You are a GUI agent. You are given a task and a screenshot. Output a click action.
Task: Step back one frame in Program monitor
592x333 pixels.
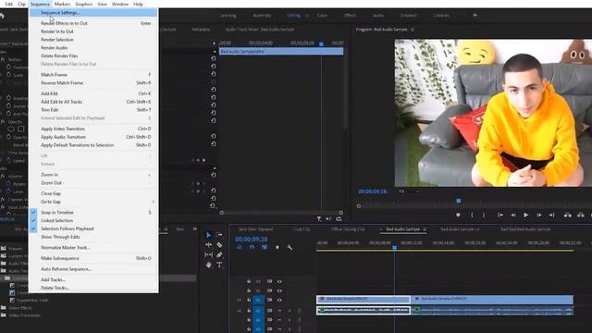pos(513,215)
